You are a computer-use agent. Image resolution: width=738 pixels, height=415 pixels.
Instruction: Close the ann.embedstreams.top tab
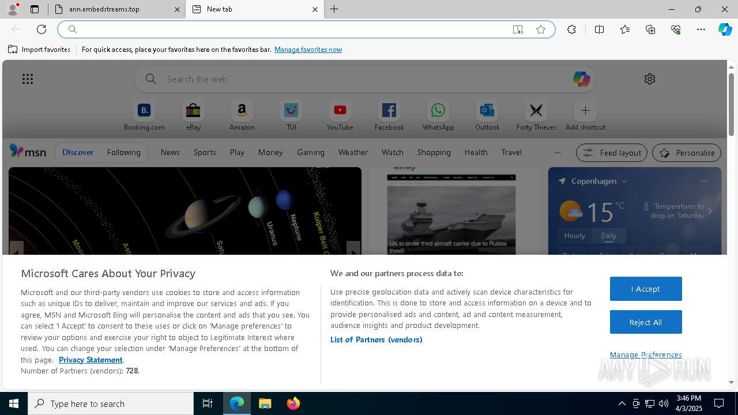(178, 9)
